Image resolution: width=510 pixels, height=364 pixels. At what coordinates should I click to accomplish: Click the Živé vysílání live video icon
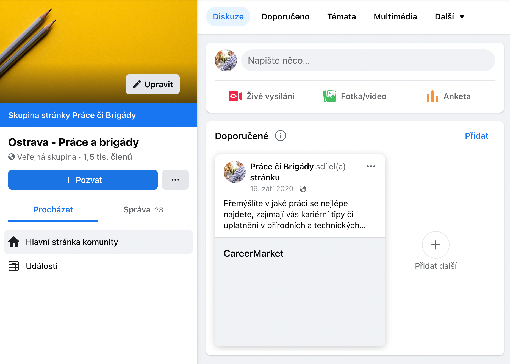235,96
